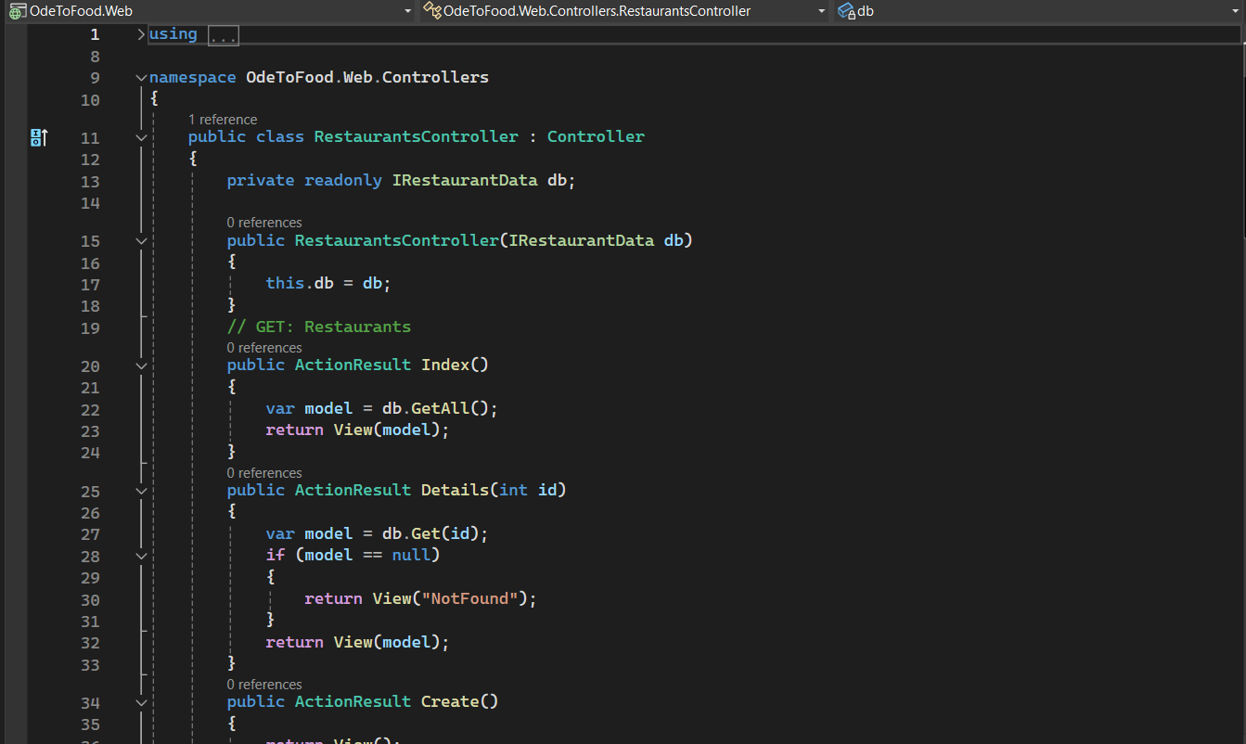The width and height of the screenshot is (1246, 744).
Task: Click the OdeToFood.Web project globe icon
Action: (18, 12)
